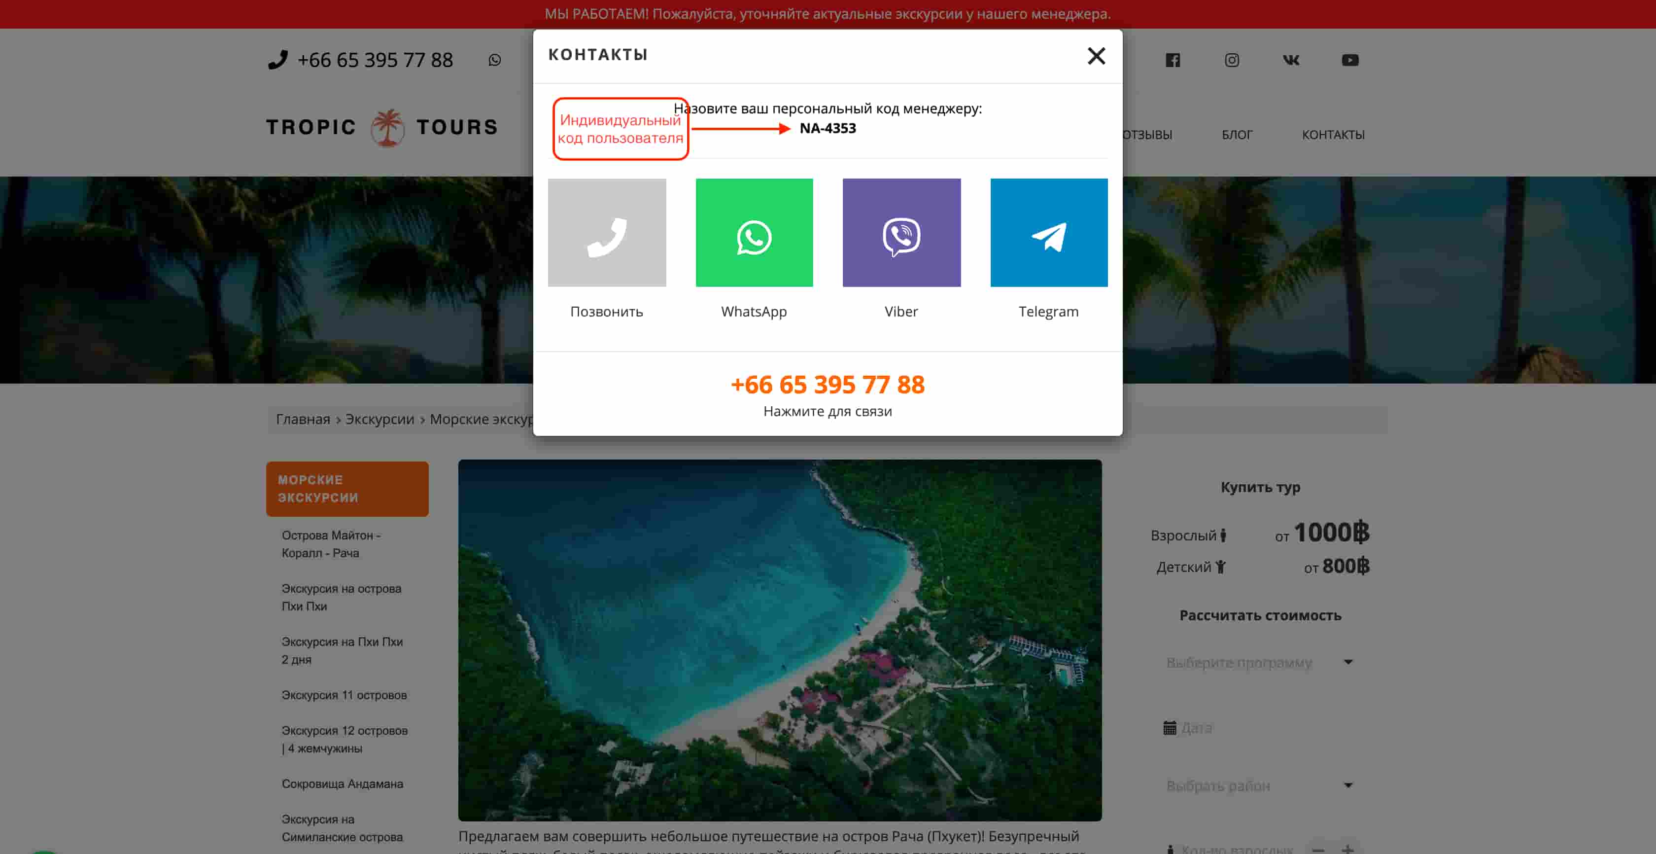Open Facebook page icon in header
Image resolution: width=1656 pixels, height=854 pixels.
[1173, 60]
